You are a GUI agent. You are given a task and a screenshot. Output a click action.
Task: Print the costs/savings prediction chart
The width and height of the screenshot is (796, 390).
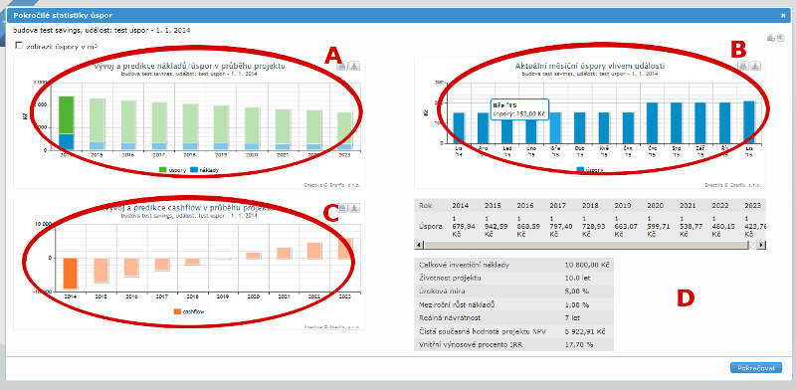(342, 66)
